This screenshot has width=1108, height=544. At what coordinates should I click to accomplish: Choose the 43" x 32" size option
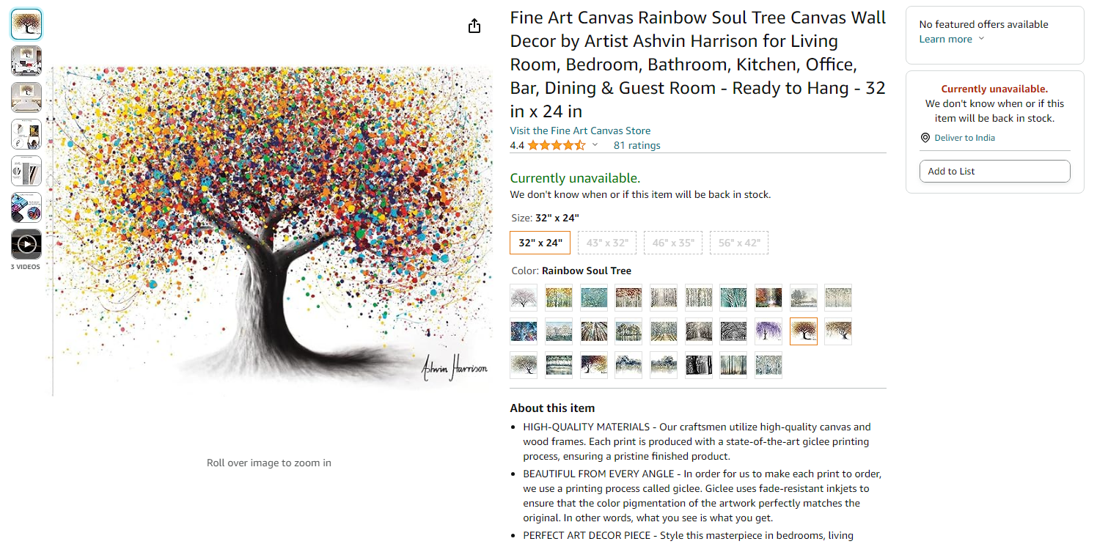click(606, 243)
